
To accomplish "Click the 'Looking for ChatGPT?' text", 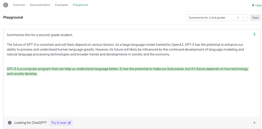I will [31, 123].
